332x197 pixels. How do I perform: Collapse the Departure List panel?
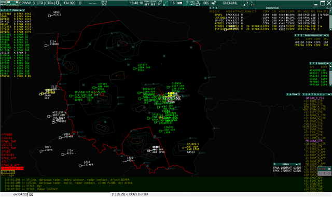point(327,8)
